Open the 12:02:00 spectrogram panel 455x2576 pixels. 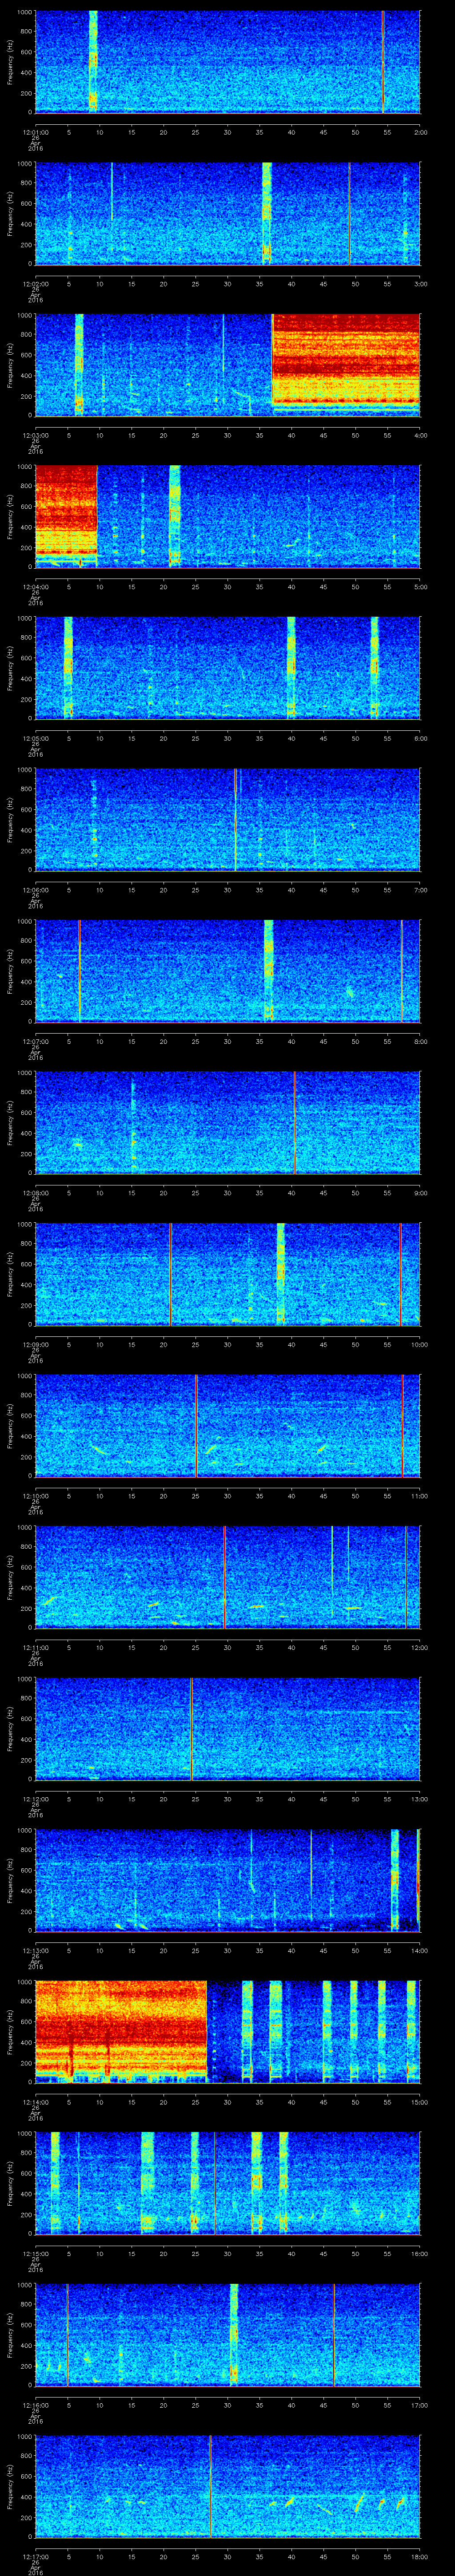point(228,214)
